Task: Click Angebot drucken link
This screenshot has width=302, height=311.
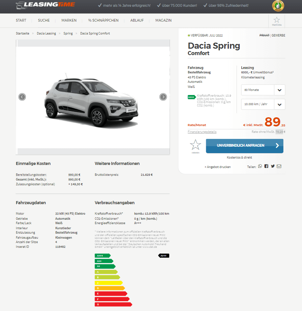Action: click(x=218, y=167)
